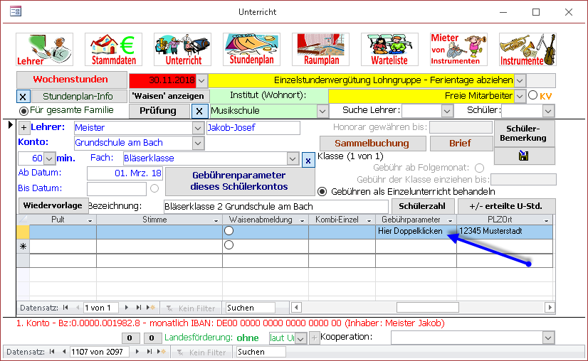Click the Bezeichnung text field
Viewport: 588px width, 361px height.
click(275, 207)
